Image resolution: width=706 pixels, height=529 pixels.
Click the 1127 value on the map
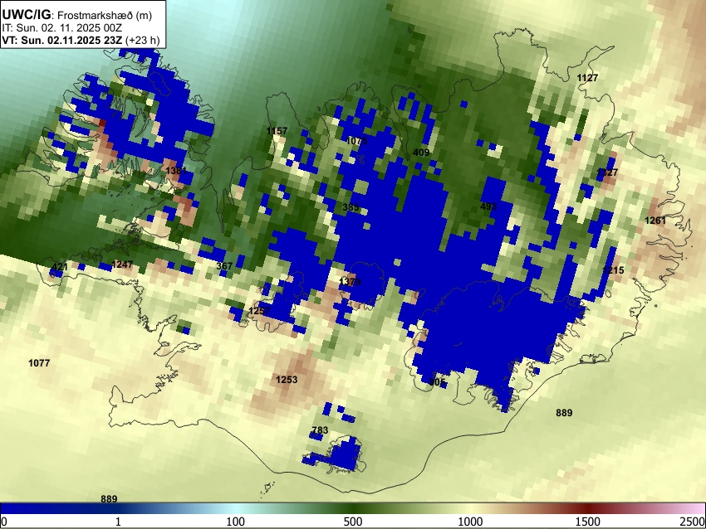click(587, 78)
